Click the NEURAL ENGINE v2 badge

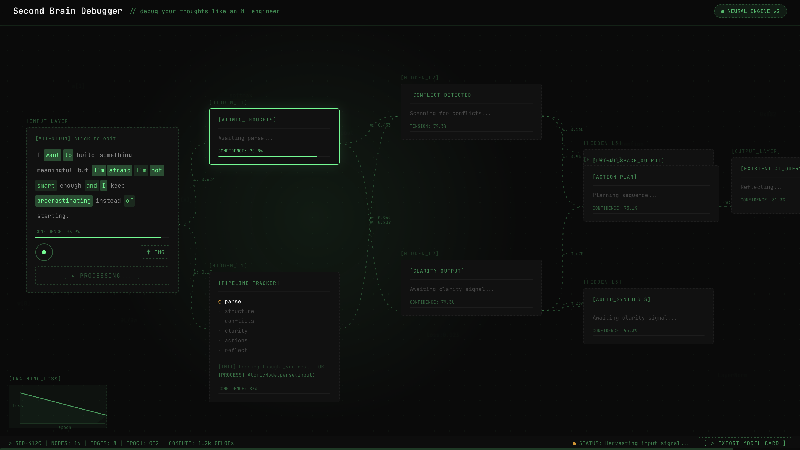750,11
